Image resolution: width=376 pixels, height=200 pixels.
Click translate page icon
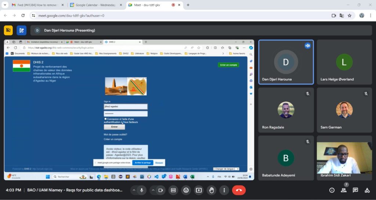point(342,15)
